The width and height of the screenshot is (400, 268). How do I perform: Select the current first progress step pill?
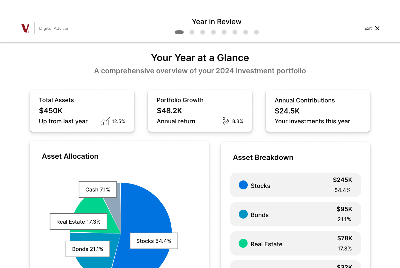click(x=179, y=32)
